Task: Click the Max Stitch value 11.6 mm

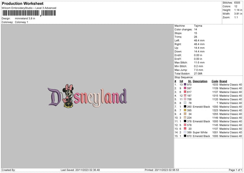Action: tap(199, 62)
